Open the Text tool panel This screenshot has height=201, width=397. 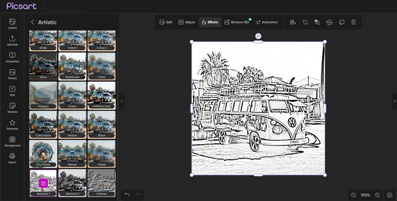[x=12, y=91]
